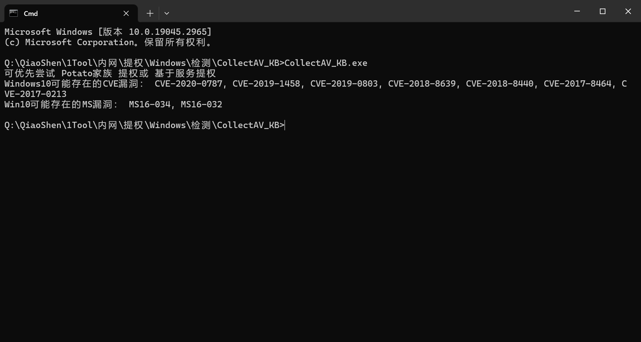This screenshot has width=641, height=342.
Task: Expand the new tab profile dropdown chevron
Action: (x=167, y=13)
